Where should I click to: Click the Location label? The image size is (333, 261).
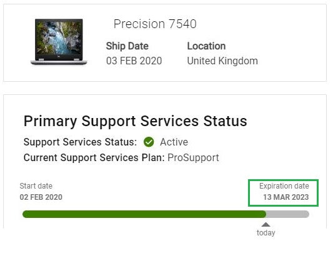pyautogui.click(x=206, y=46)
